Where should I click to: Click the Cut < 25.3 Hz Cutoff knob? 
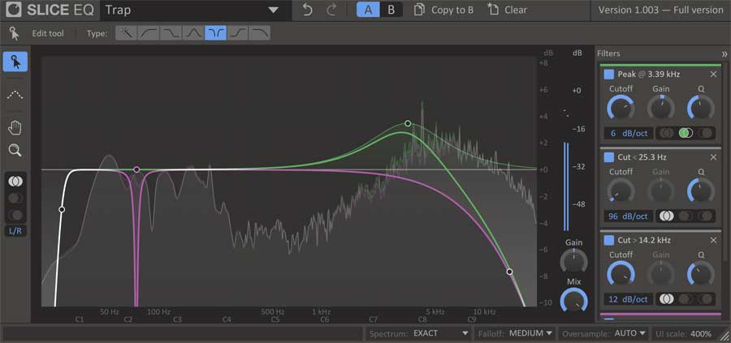pos(621,191)
